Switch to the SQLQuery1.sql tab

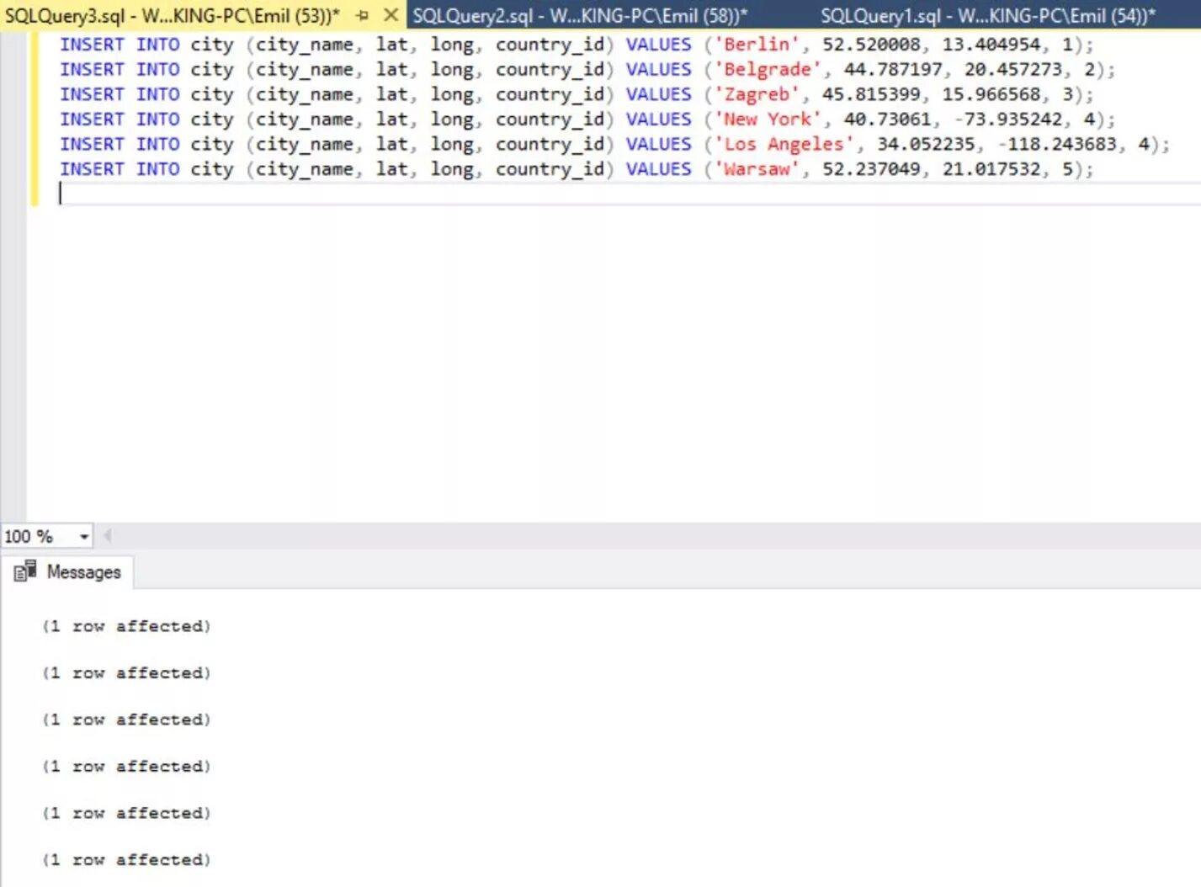[x=988, y=15]
